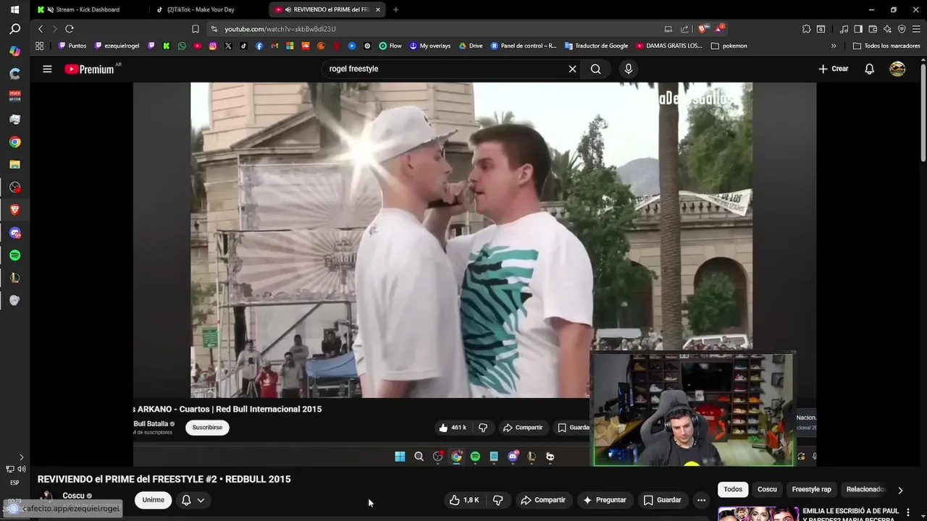
Task: Select the Coscu filter chip
Action: pos(767,489)
